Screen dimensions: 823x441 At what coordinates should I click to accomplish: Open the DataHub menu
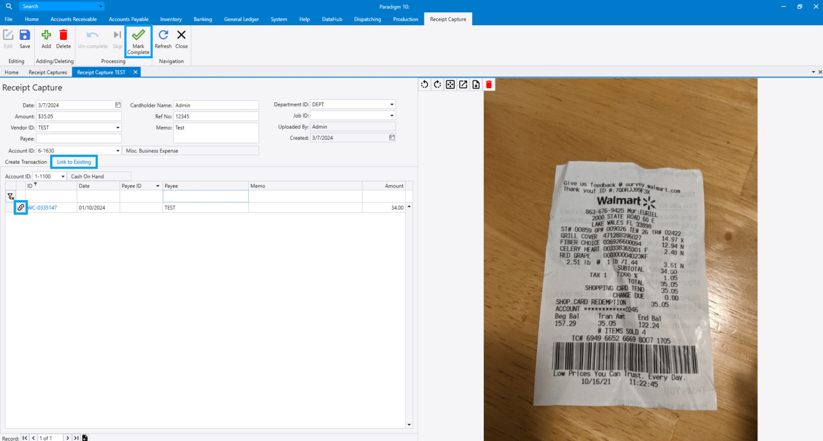(332, 19)
